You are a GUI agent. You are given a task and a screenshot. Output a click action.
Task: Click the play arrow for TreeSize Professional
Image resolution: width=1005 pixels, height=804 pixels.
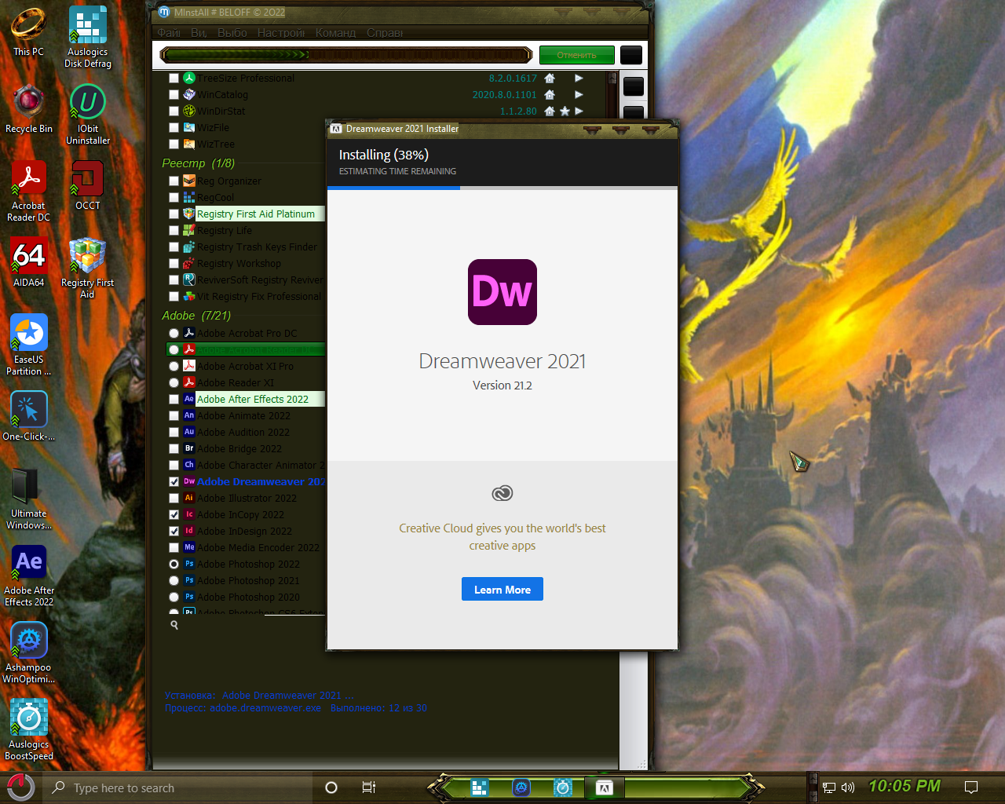[x=579, y=79]
